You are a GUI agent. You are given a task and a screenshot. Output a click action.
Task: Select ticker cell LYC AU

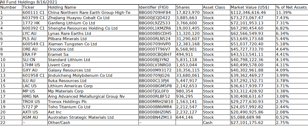[35, 33]
